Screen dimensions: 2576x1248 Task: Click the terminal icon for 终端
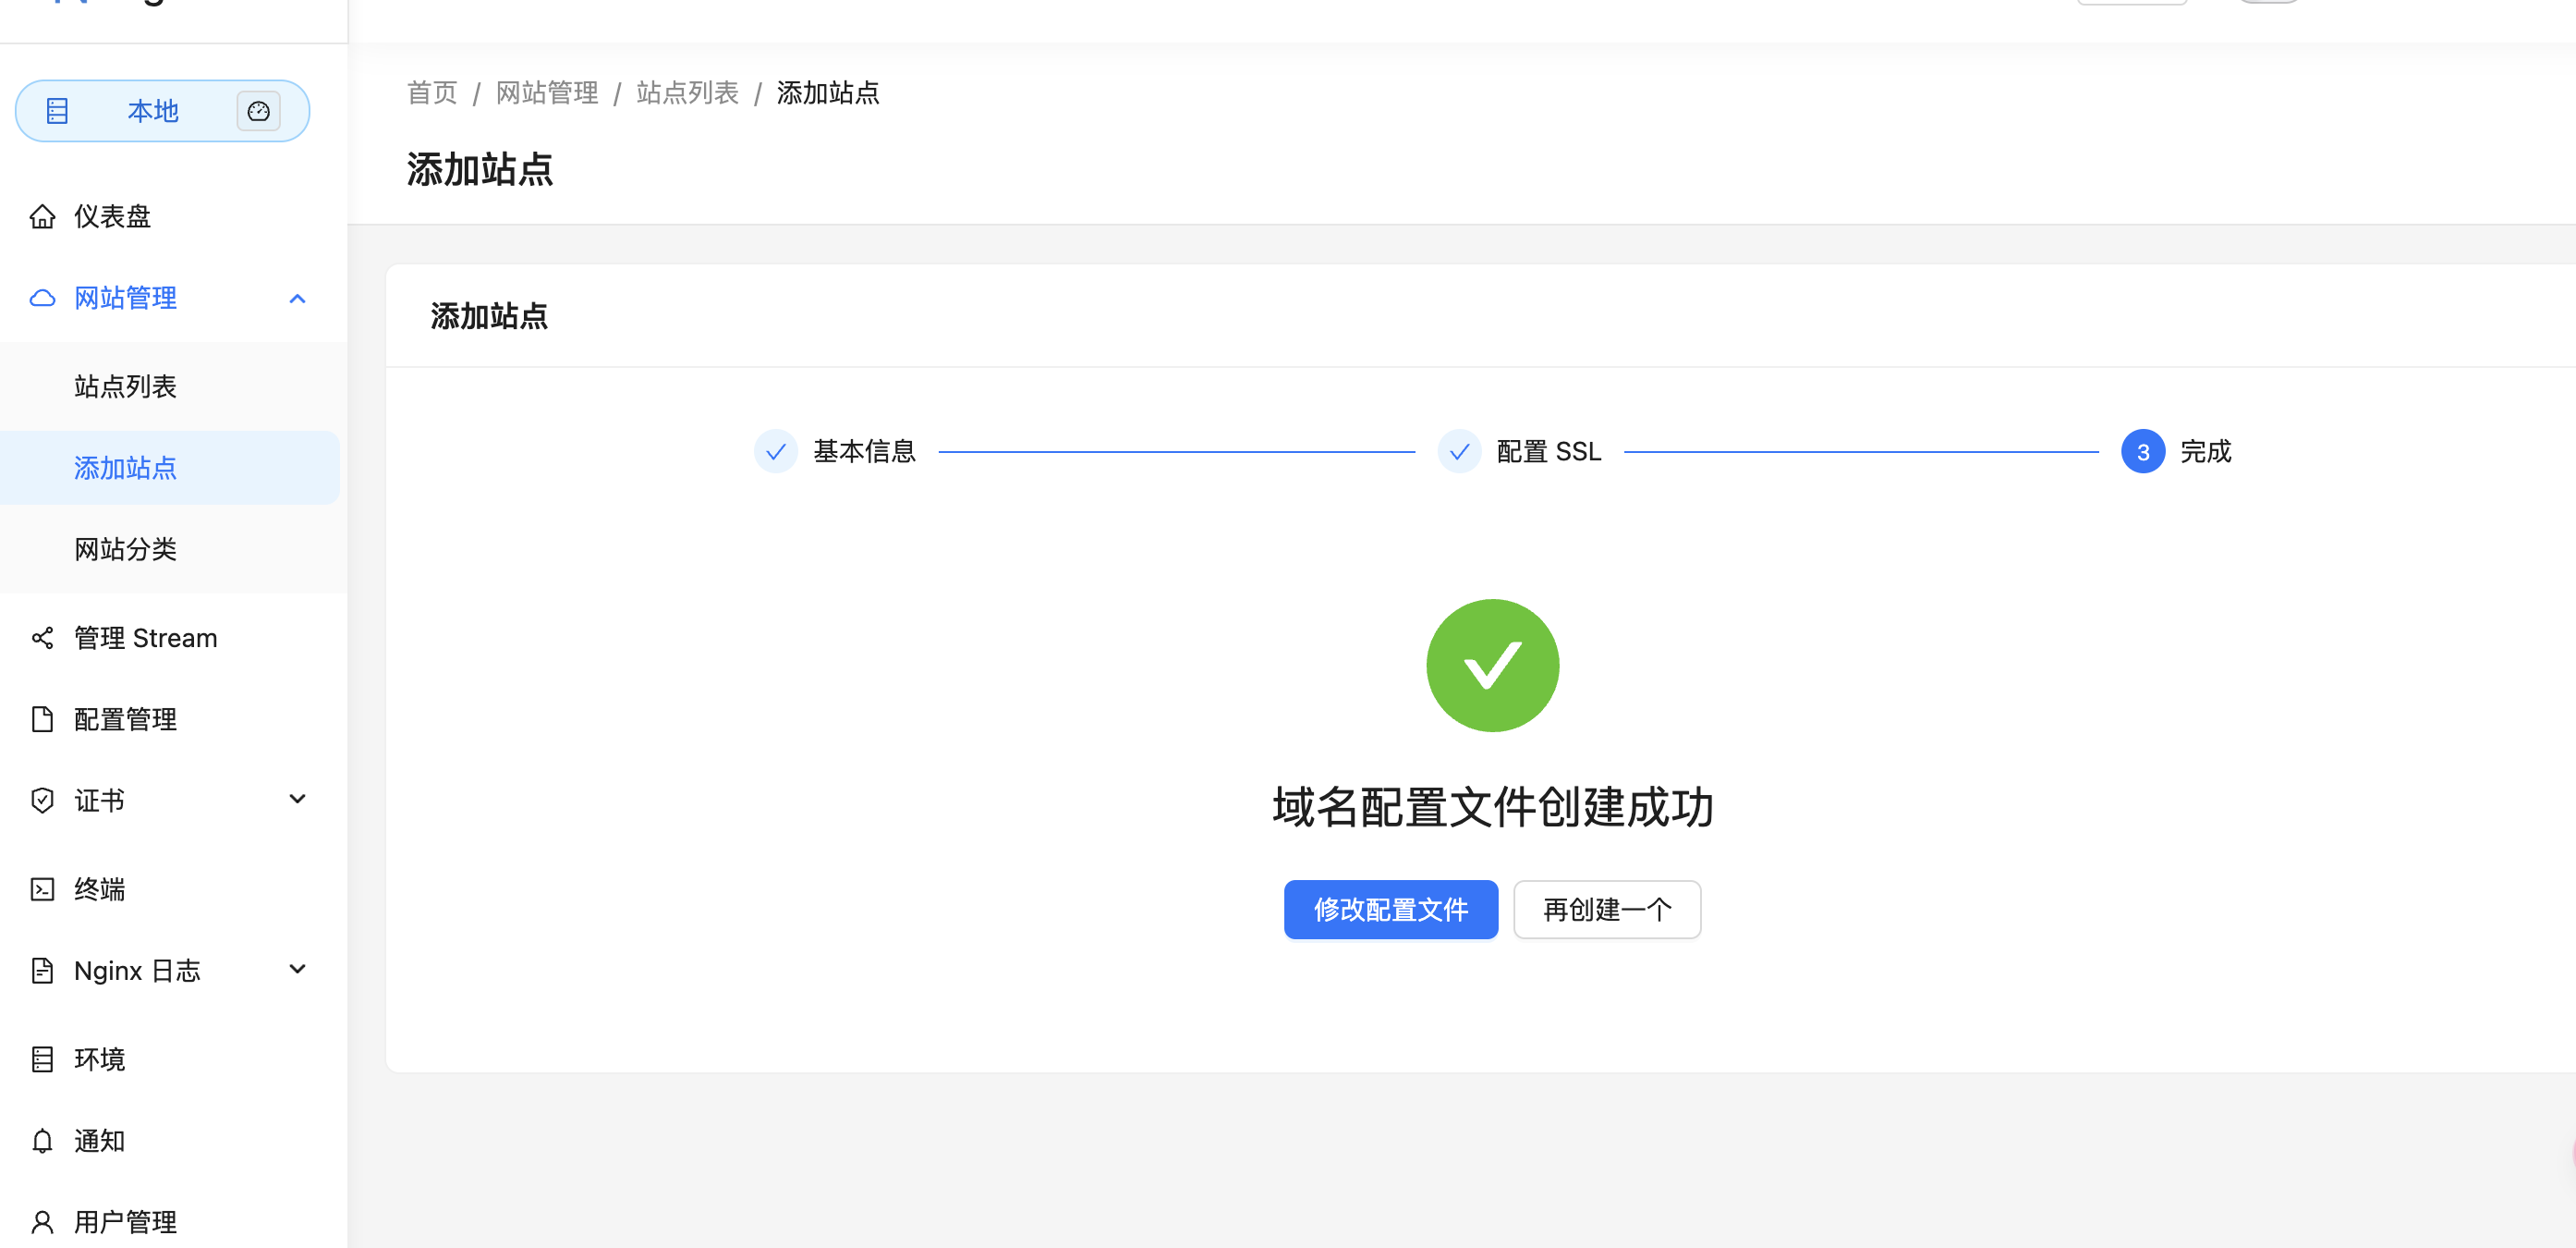click(x=42, y=888)
